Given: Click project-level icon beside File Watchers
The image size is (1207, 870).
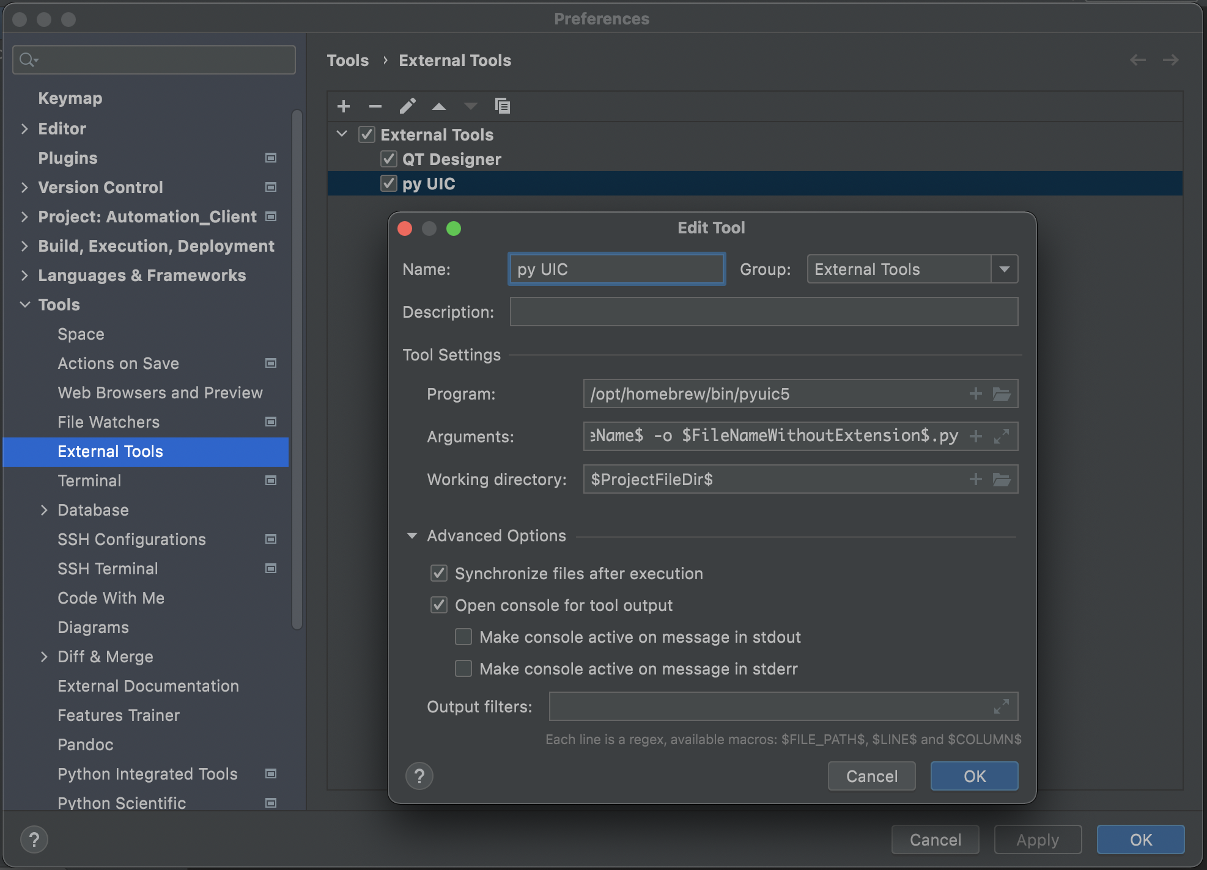Looking at the screenshot, I should tap(271, 422).
